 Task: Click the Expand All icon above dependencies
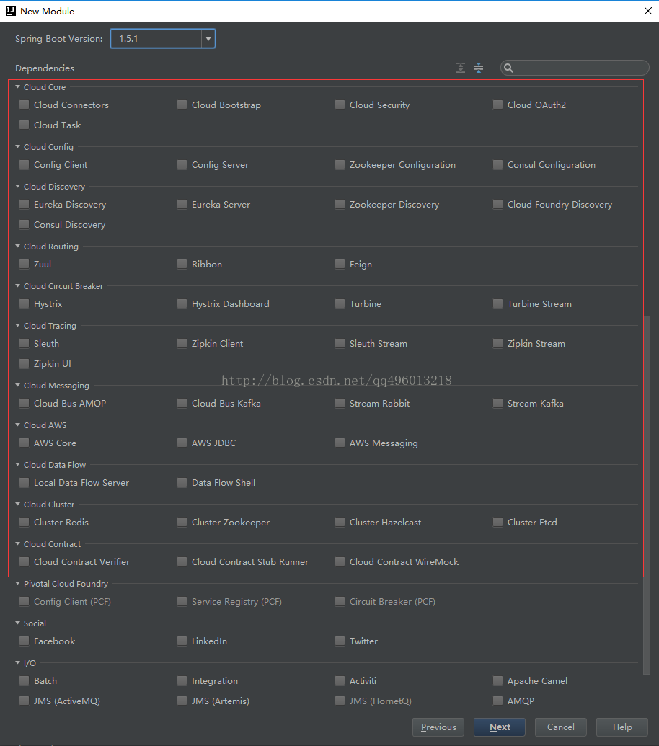[x=461, y=68]
